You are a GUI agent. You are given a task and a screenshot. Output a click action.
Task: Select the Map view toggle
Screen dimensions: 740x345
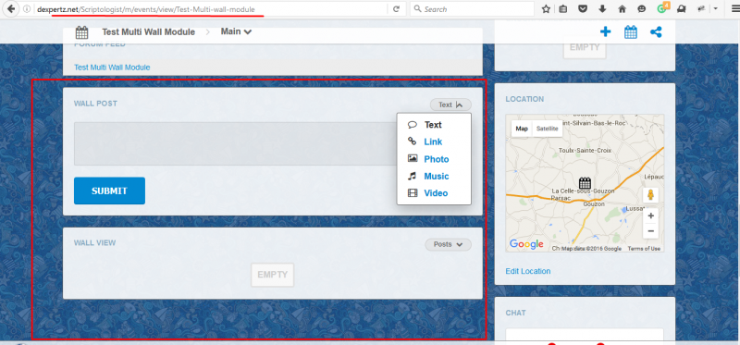click(522, 129)
